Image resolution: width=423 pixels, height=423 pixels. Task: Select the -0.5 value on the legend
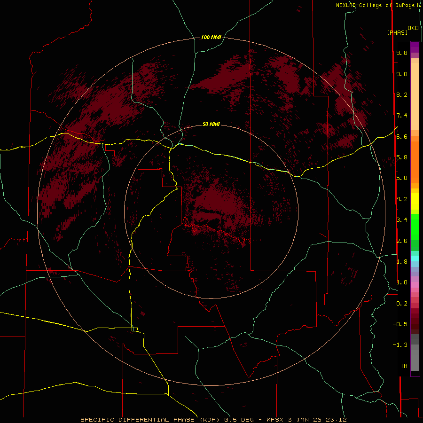tap(400, 324)
